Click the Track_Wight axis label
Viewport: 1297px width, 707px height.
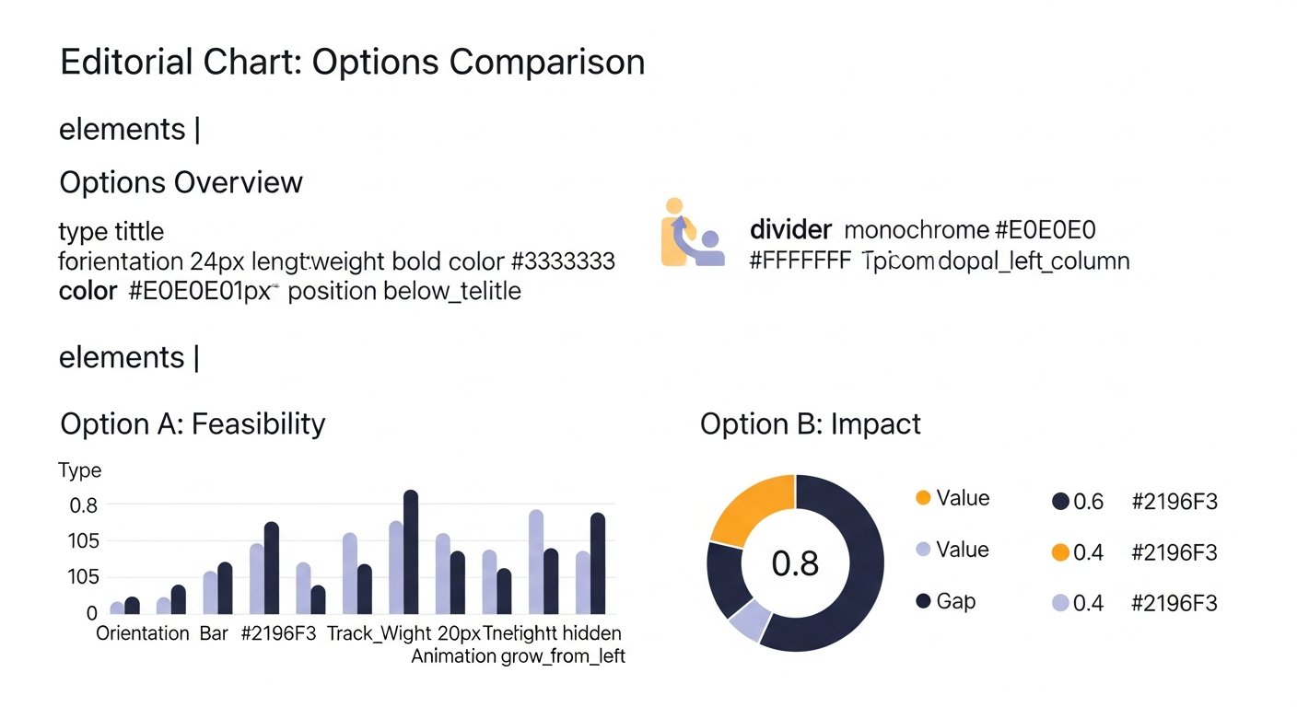[379, 633]
